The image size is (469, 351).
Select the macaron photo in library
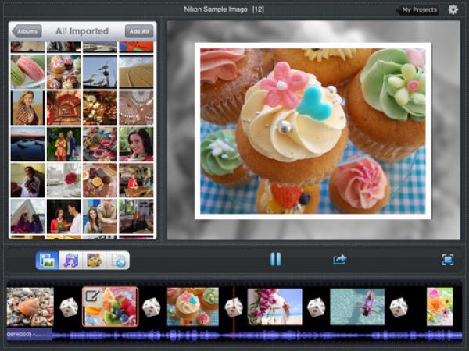[x=27, y=71]
